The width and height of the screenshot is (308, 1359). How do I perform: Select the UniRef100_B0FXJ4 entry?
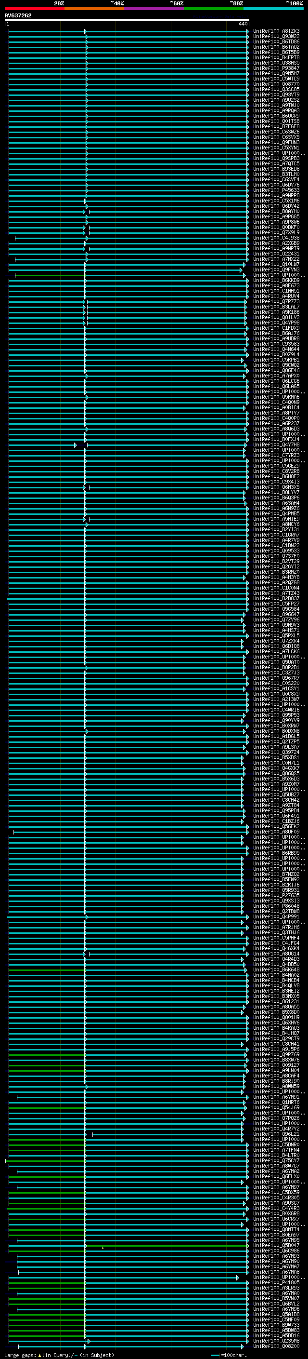[x=276, y=440]
